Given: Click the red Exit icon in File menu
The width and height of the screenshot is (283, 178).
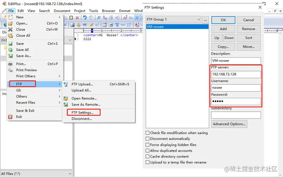Looking at the screenshot, I should click(x=10, y=117).
